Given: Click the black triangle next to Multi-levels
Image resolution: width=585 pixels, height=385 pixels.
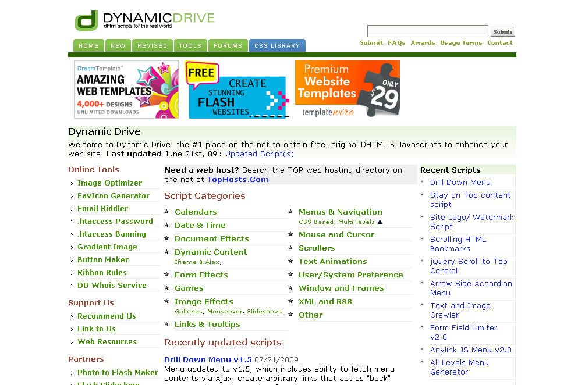Looking at the screenshot, I should pyautogui.click(x=380, y=222).
